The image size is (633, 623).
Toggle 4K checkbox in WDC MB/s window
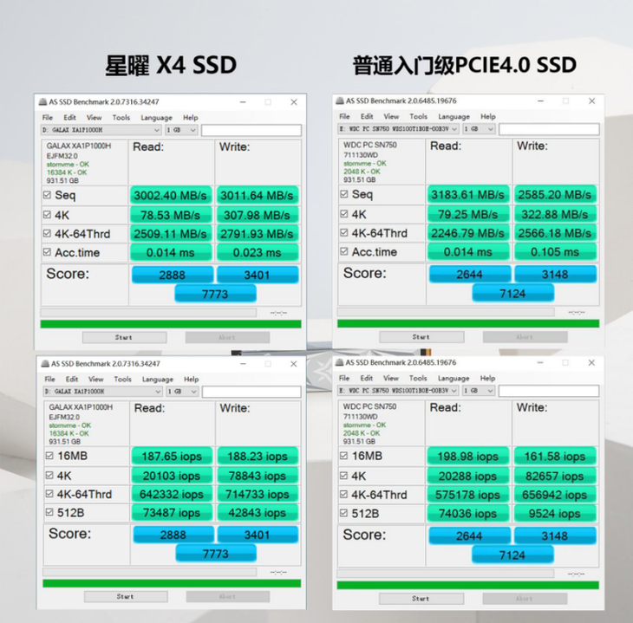(x=344, y=213)
